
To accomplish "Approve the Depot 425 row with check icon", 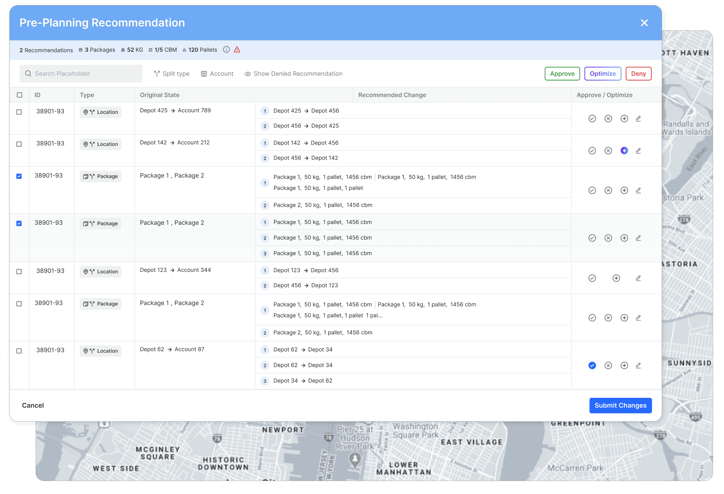I will click(592, 119).
